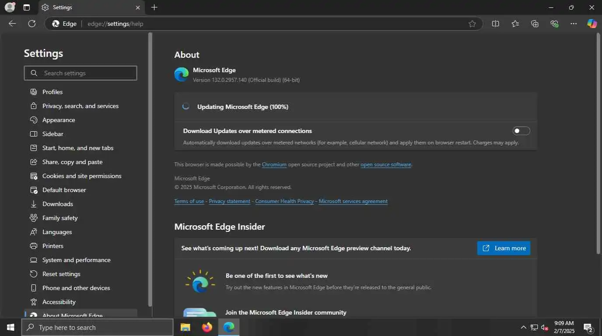Open the open source software link
602x336 pixels.
(386, 165)
